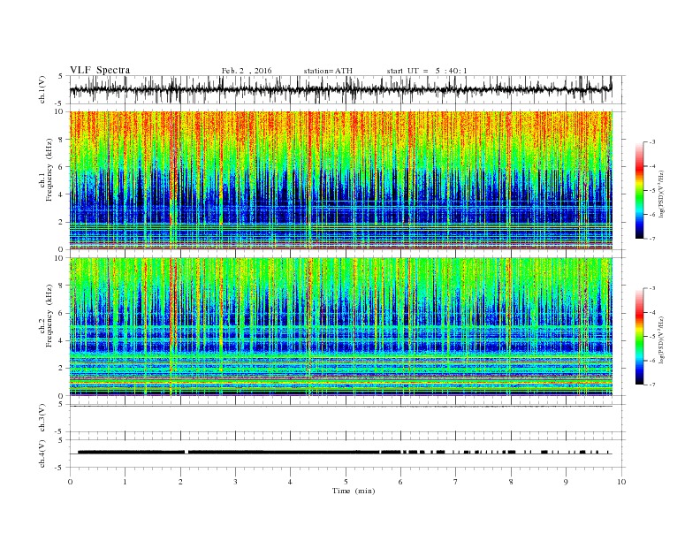Click the 'VLF Spectra' title text
This screenshot has height=541, width=700.
click(100, 70)
